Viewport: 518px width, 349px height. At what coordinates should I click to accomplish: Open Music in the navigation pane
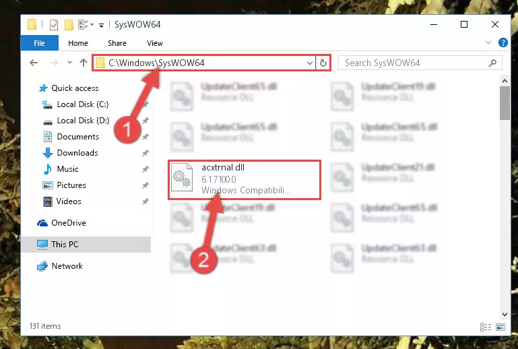coord(67,169)
